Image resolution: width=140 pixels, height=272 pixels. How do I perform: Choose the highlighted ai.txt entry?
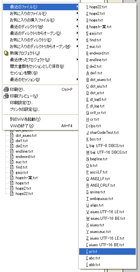pyautogui.click(x=107, y=252)
